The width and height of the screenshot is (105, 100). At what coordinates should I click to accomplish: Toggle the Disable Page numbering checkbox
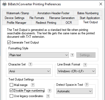click(x=11, y=91)
